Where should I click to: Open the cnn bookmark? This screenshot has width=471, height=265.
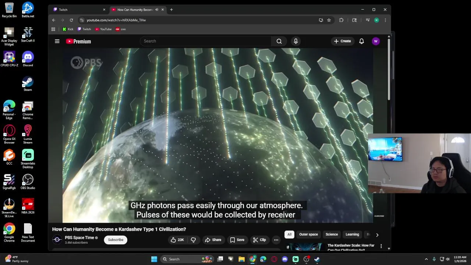tap(121, 29)
